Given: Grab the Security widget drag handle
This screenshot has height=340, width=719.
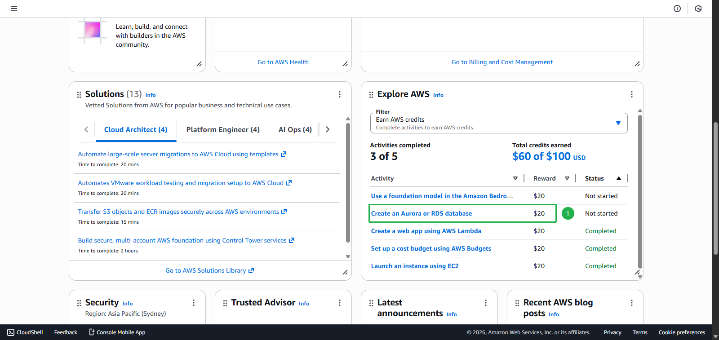Looking at the screenshot, I should click(79, 303).
